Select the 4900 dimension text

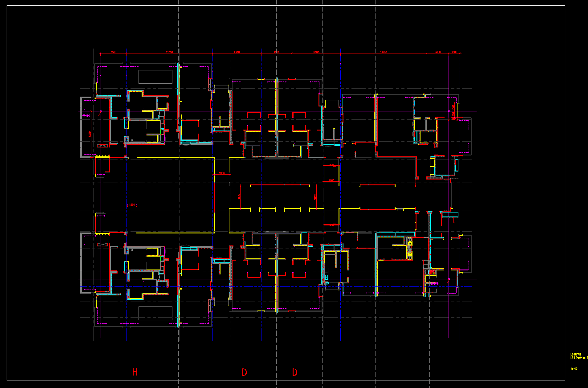(237, 52)
